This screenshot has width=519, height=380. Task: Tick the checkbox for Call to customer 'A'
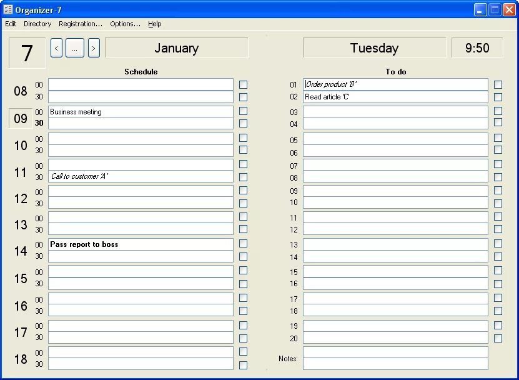(x=244, y=177)
